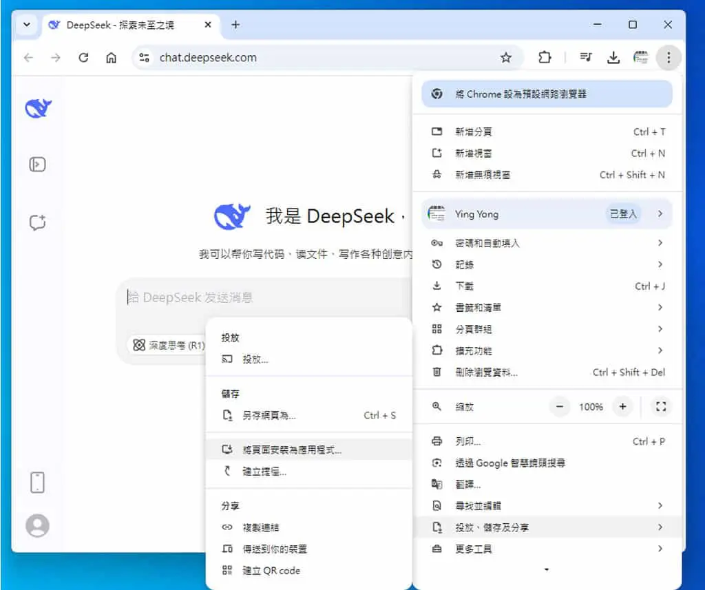Bookmark this page with the star icon
Screen dimensions: 705x590
tap(506, 58)
